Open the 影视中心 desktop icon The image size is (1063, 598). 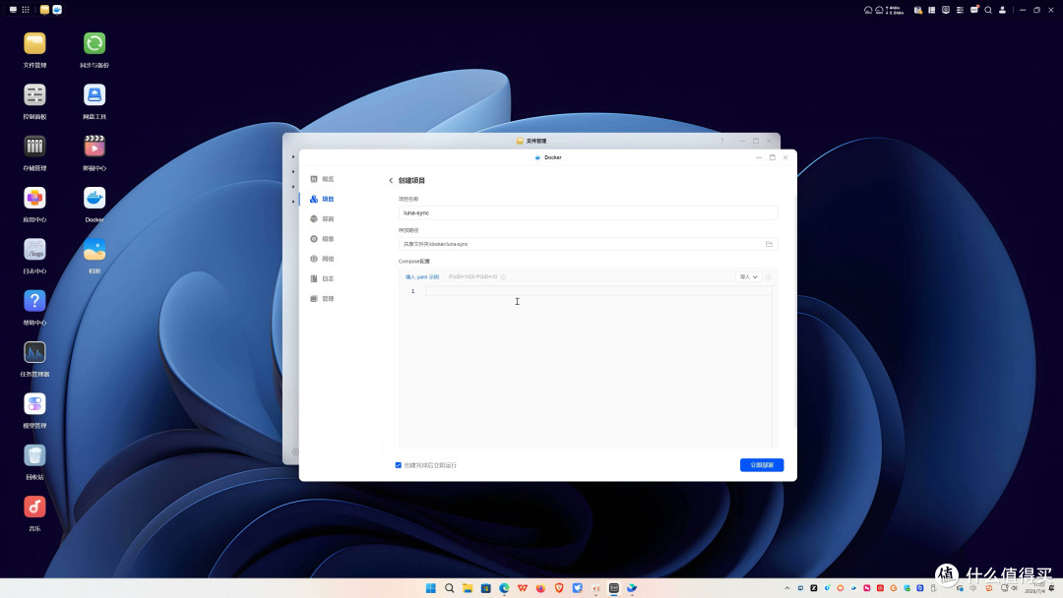point(94,147)
